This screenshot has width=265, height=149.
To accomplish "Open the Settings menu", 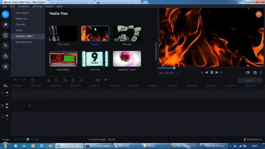I will click(38, 6).
